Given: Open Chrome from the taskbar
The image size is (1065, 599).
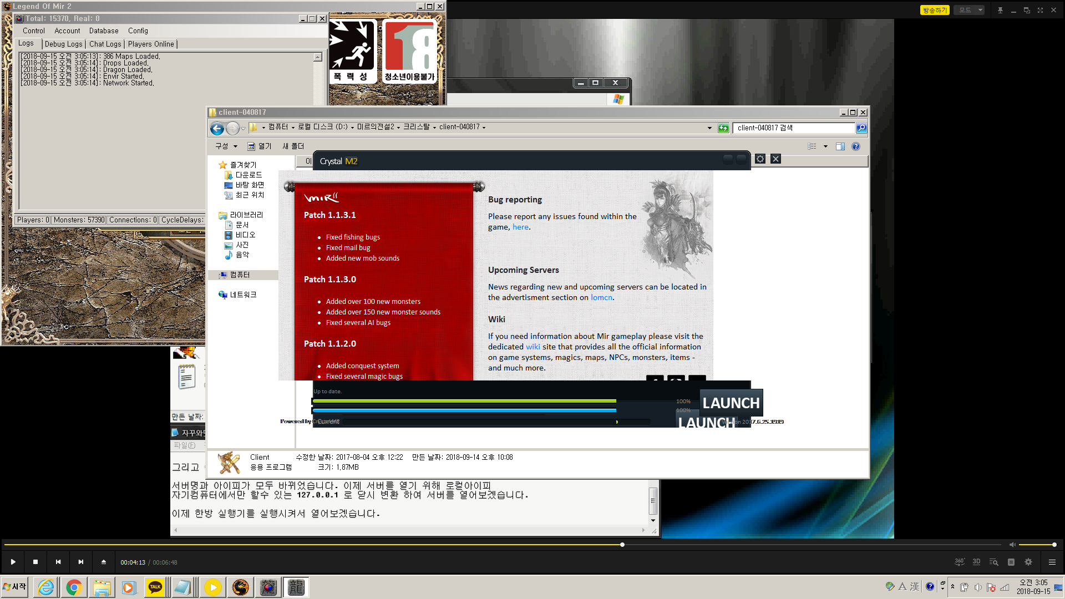Looking at the screenshot, I should pyautogui.click(x=74, y=587).
